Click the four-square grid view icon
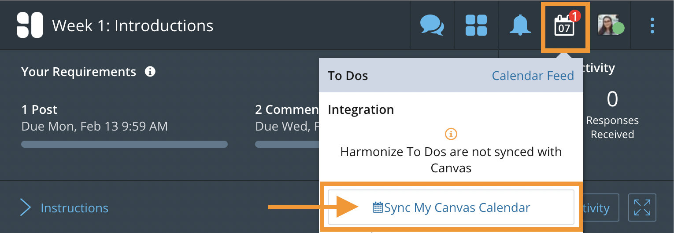The width and height of the screenshot is (674, 233). point(476,25)
